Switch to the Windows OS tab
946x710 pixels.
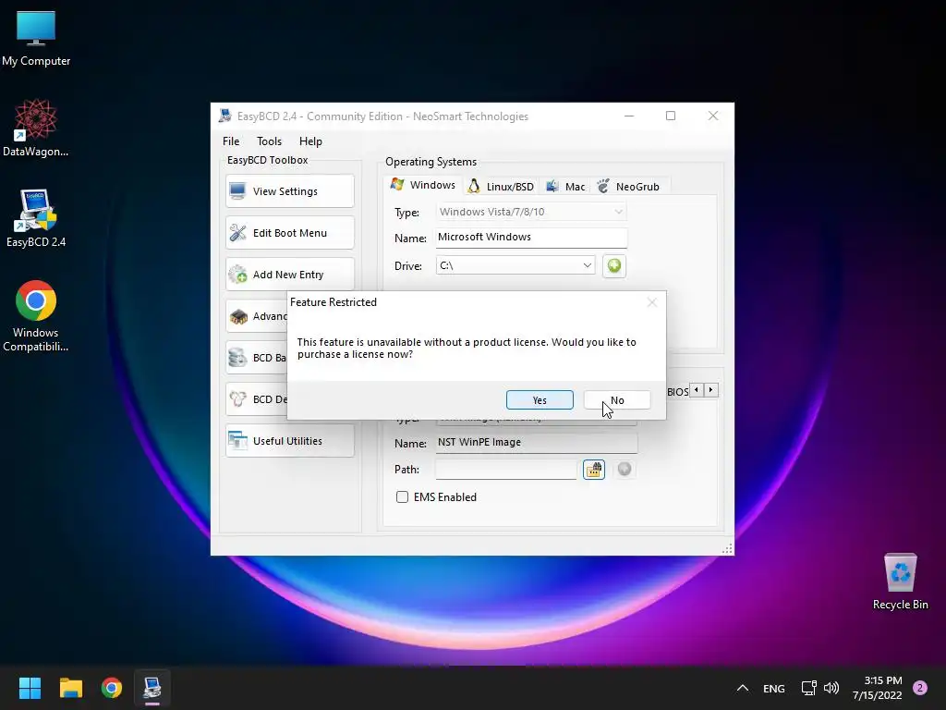click(x=423, y=185)
